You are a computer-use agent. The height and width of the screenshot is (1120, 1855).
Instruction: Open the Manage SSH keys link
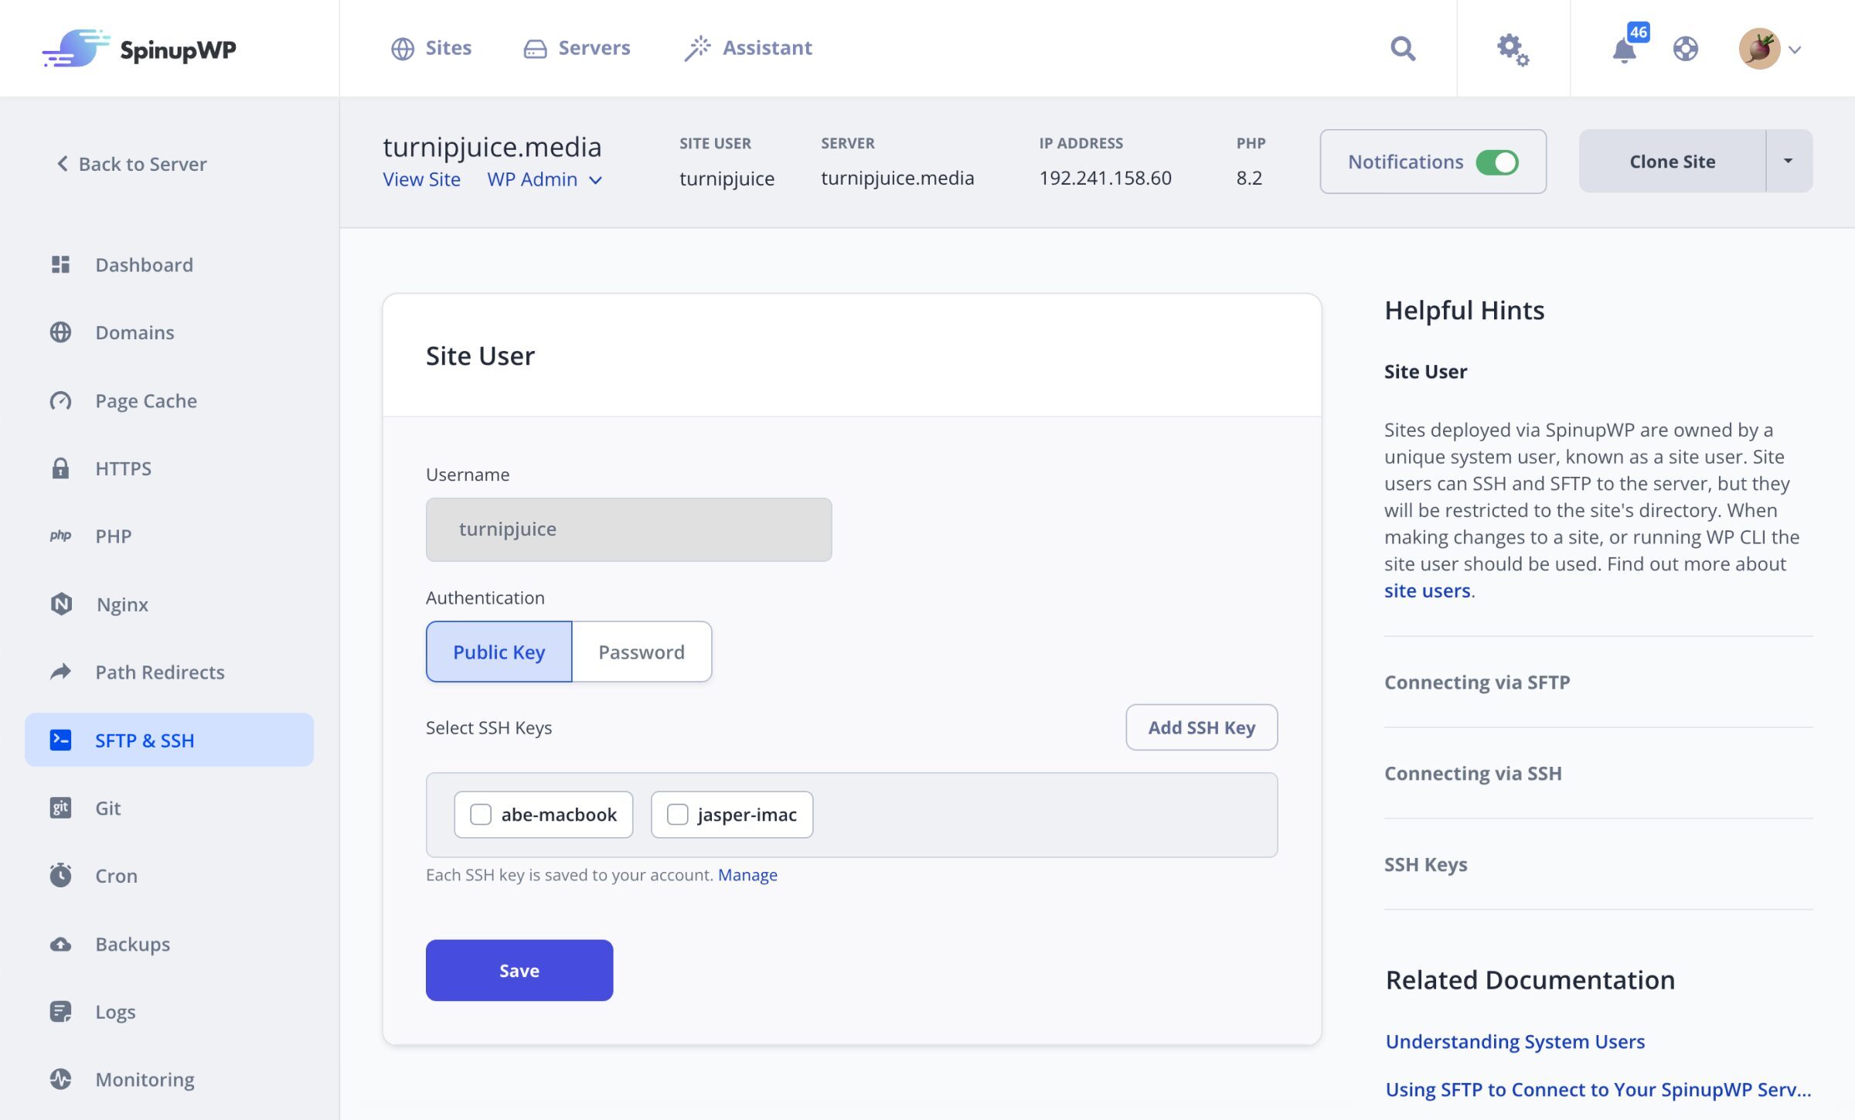tap(747, 874)
